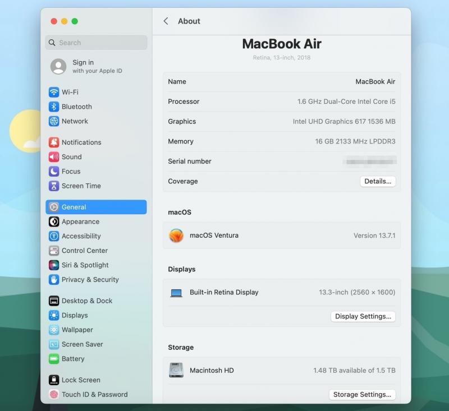Click the Search field in sidebar
This screenshot has height=411, width=449.
coord(96,43)
